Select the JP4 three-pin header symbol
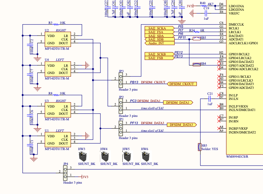Screen dimensions: 263x194 [65, 173]
